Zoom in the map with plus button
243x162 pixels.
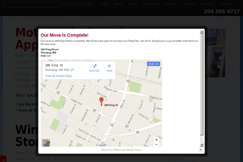point(156,140)
